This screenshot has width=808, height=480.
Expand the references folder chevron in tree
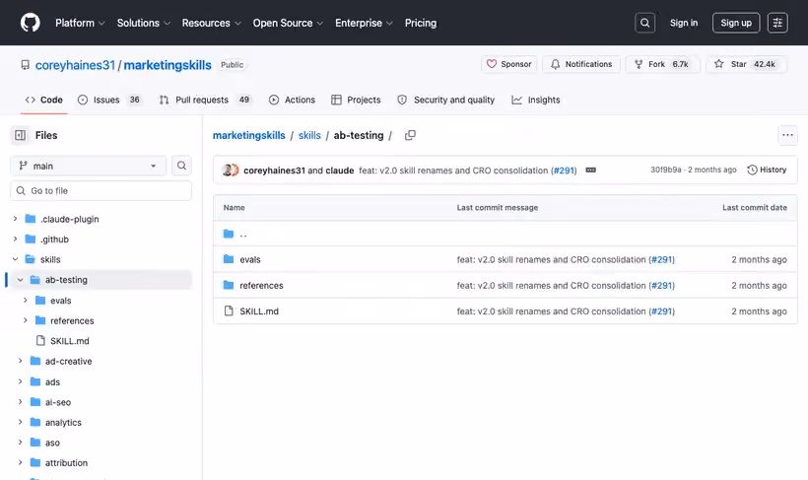26,320
